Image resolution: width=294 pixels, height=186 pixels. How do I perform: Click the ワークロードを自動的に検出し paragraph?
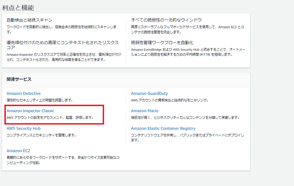pyautogui.click(x=61, y=29)
